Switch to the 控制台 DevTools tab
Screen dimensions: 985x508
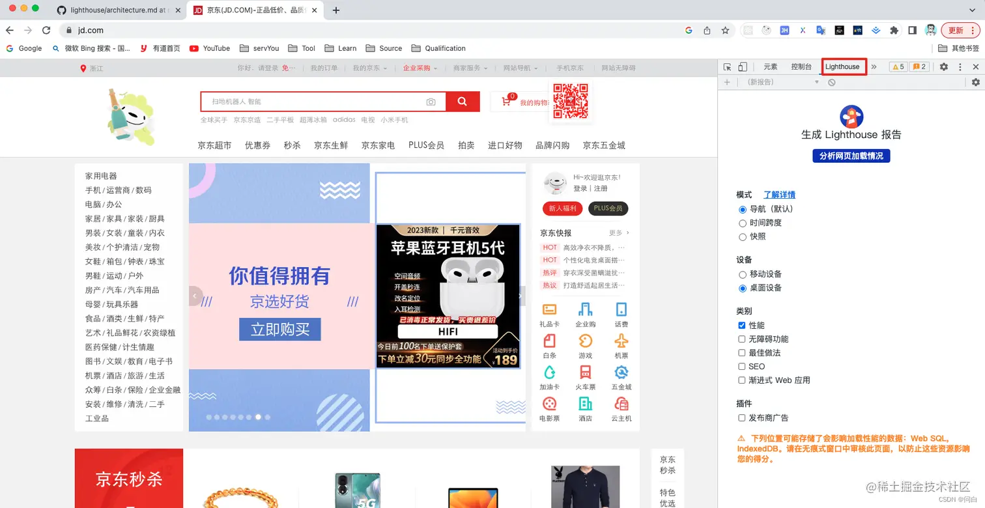pyautogui.click(x=802, y=66)
